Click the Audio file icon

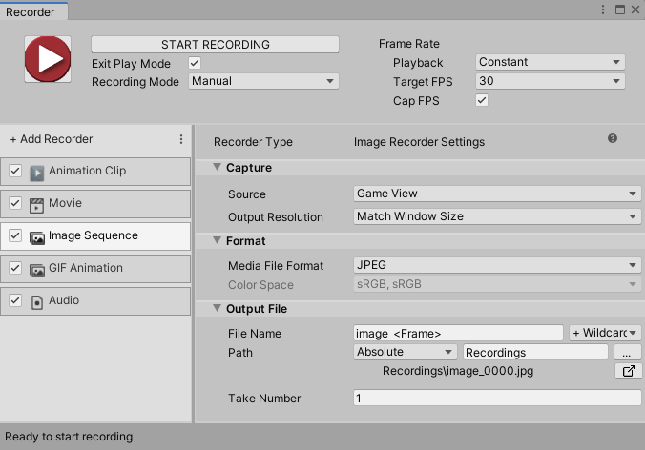point(37,302)
